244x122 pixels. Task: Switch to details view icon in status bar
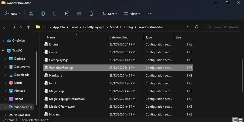click(x=235, y=120)
